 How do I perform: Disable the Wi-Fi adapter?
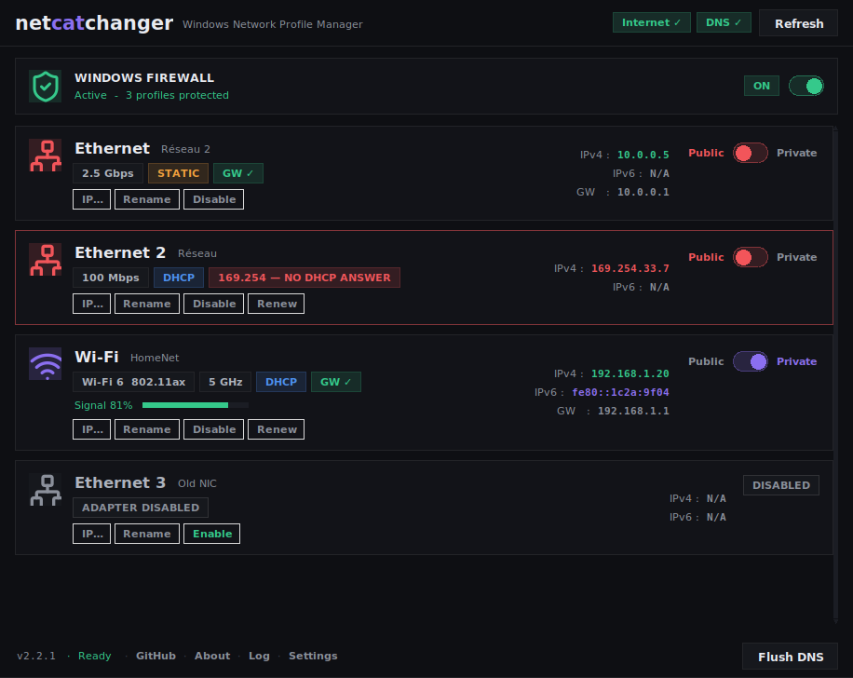(214, 429)
